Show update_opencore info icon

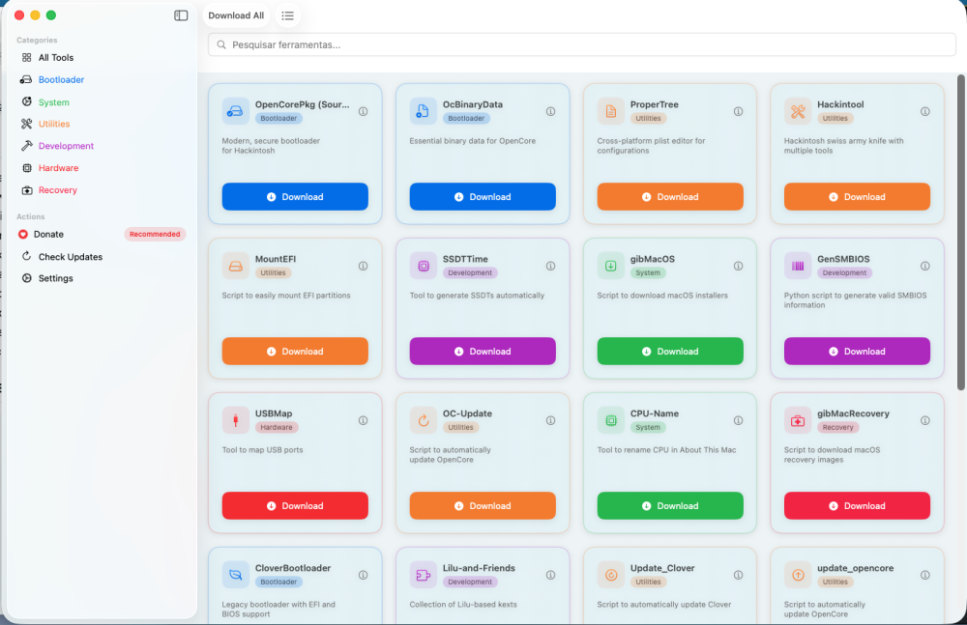point(925,575)
